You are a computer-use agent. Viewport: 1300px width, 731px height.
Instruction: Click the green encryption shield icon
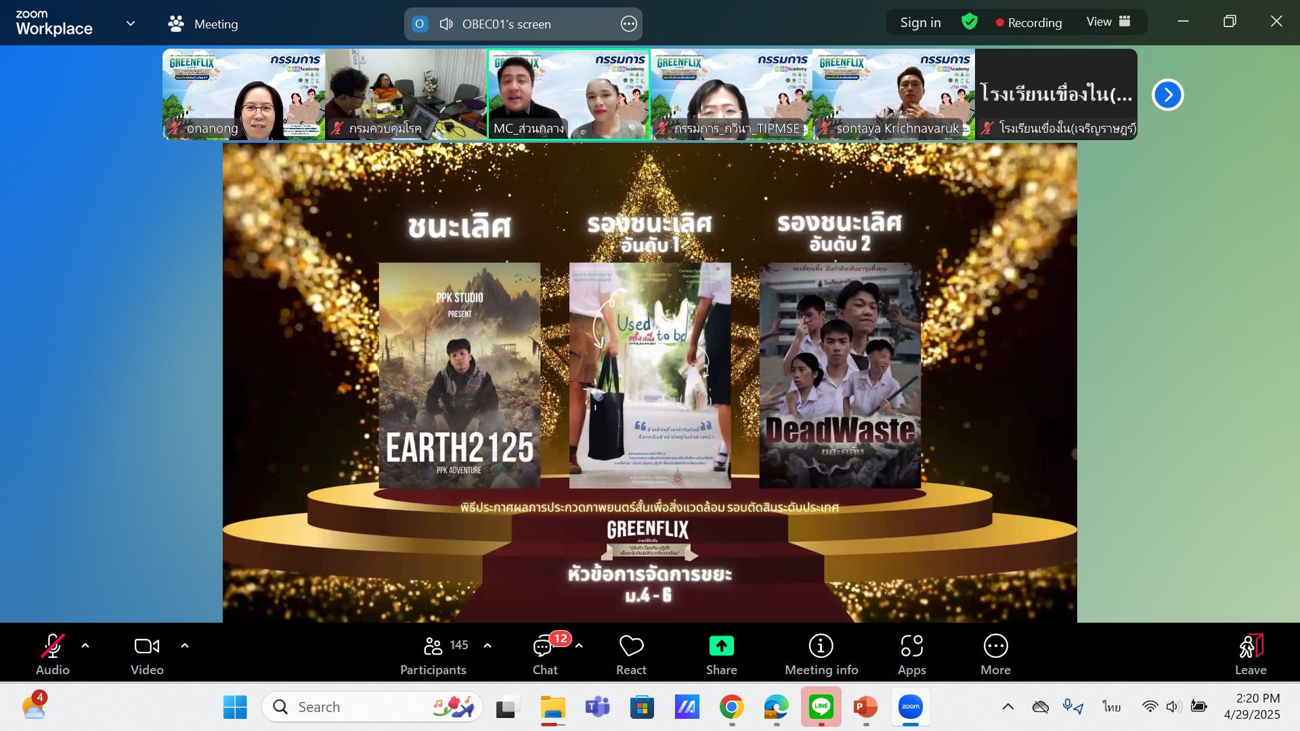(x=970, y=22)
